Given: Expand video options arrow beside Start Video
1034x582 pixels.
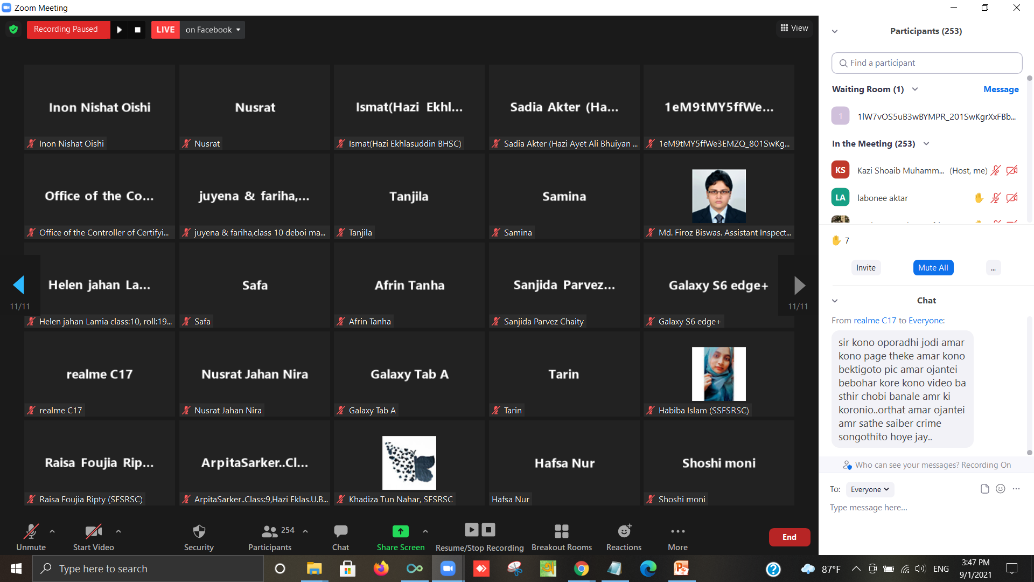Looking at the screenshot, I should (118, 531).
